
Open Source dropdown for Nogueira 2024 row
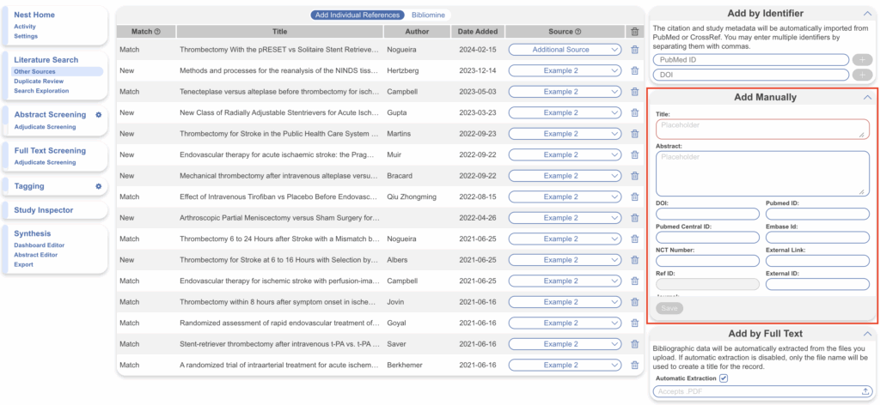pos(565,50)
